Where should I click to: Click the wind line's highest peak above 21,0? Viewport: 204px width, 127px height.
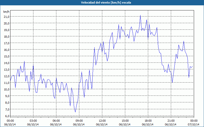pos(141,15)
